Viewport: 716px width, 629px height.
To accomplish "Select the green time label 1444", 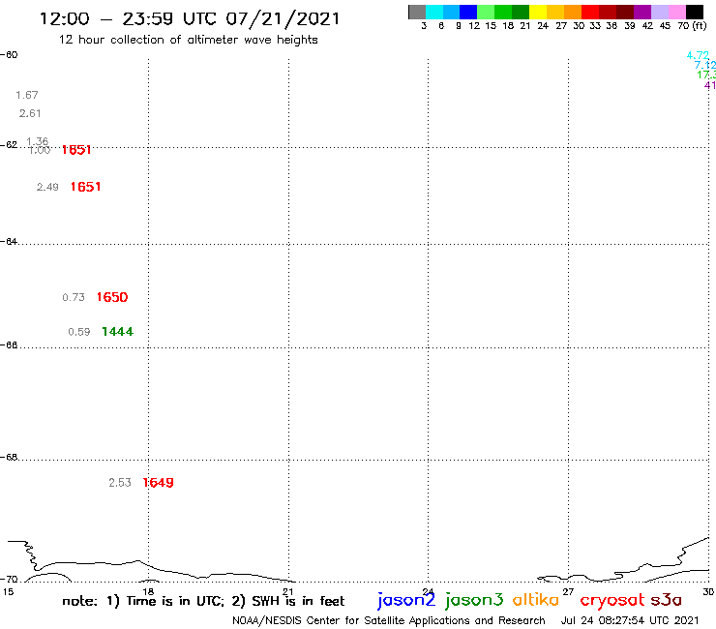I will coord(117,332).
